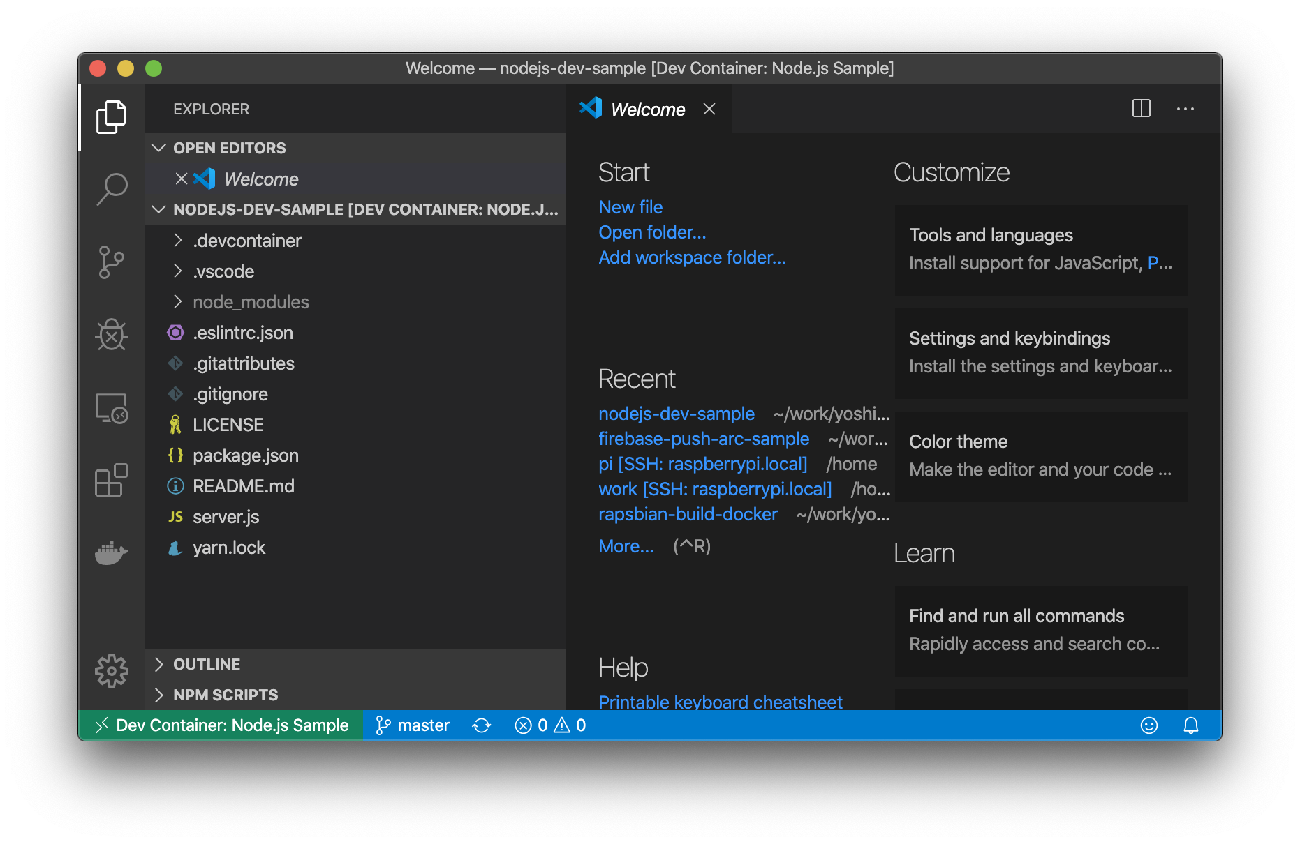Open recent pi [SSH: raspberrypi.local] link
This screenshot has width=1300, height=844.
click(703, 464)
